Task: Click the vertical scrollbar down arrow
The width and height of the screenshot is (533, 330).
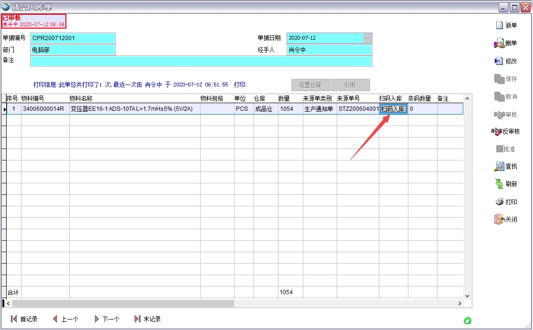Action: tap(467, 296)
